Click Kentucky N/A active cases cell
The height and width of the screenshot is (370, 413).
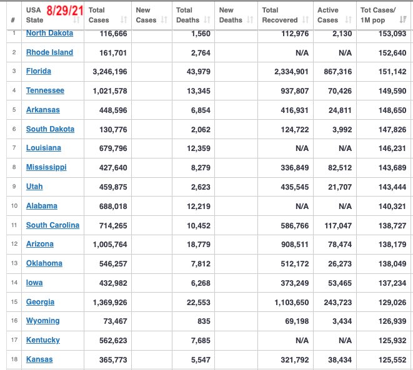point(346,341)
